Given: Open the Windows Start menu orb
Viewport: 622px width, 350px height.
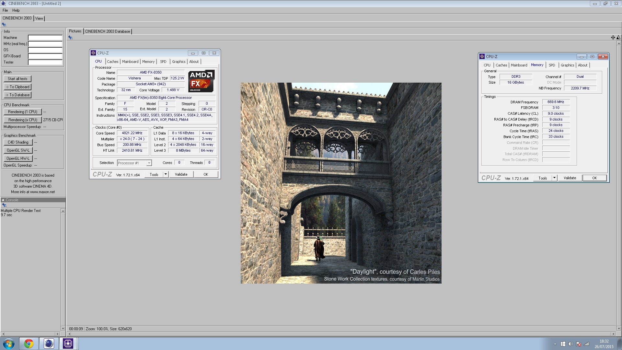Looking at the screenshot, I should [x=9, y=344].
